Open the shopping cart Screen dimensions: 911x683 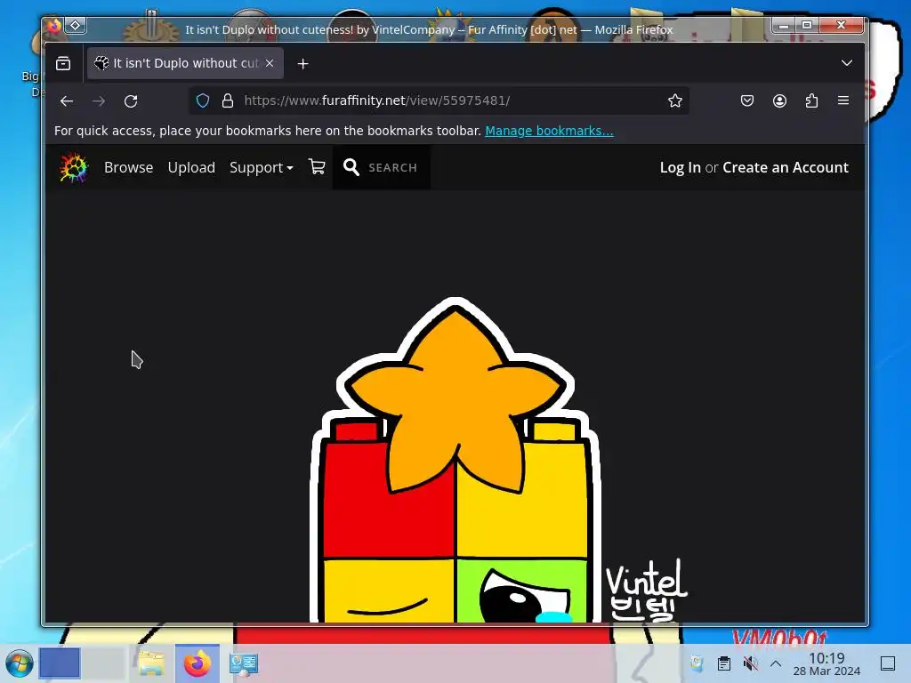click(x=317, y=167)
